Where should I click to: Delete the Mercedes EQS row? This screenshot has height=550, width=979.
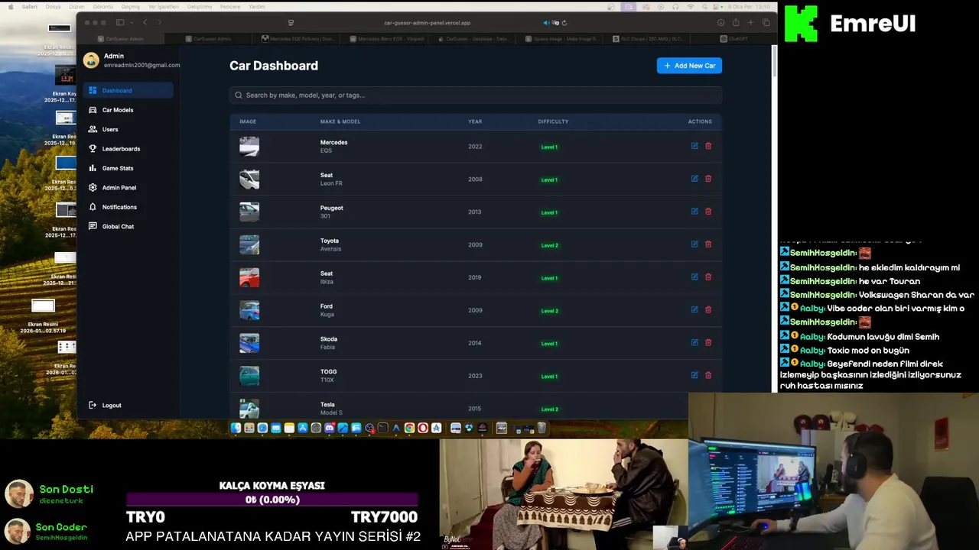(708, 146)
